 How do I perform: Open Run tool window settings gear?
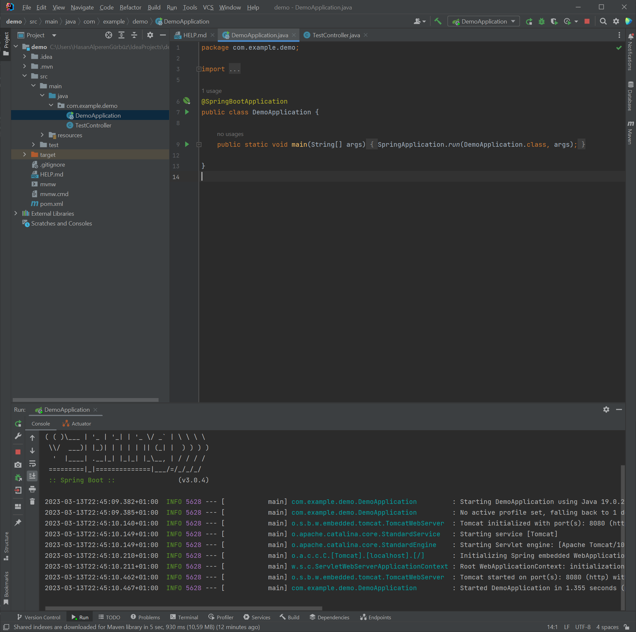606,409
